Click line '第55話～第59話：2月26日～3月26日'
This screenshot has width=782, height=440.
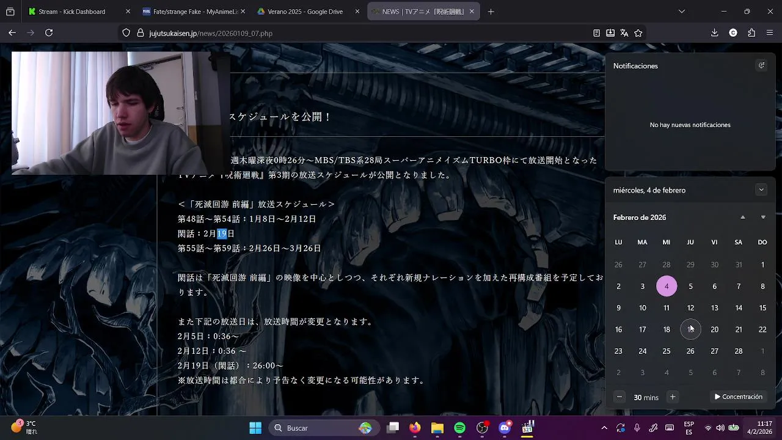point(249,248)
